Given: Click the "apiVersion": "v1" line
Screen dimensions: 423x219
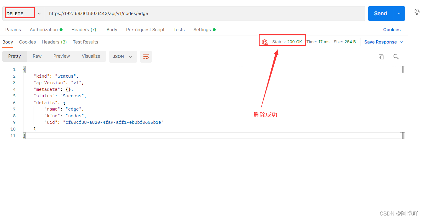Looking at the screenshot, I should pyautogui.click(x=59, y=83).
